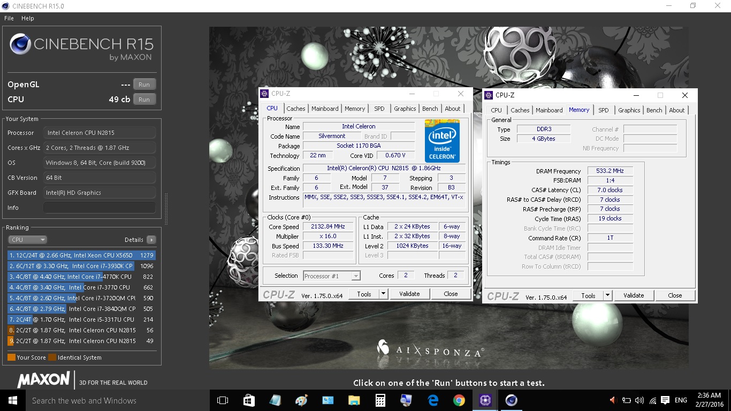Click the Cinebench R15 logo sphere

coord(20,44)
